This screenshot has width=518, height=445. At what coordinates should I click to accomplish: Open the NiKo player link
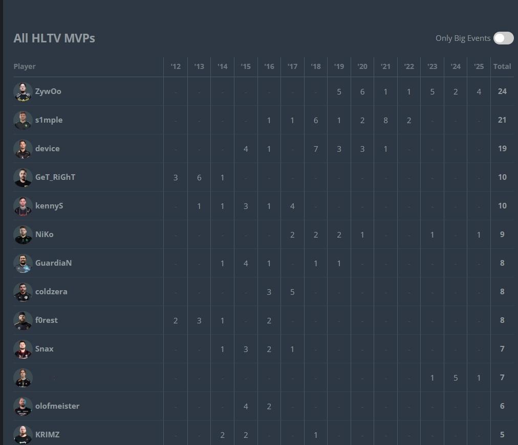pos(44,235)
